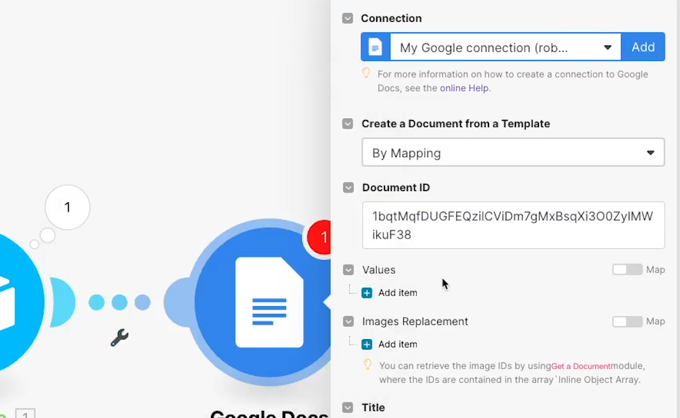Click the wrench icon under the connector
The height and width of the screenshot is (418, 680).
(x=119, y=337)
